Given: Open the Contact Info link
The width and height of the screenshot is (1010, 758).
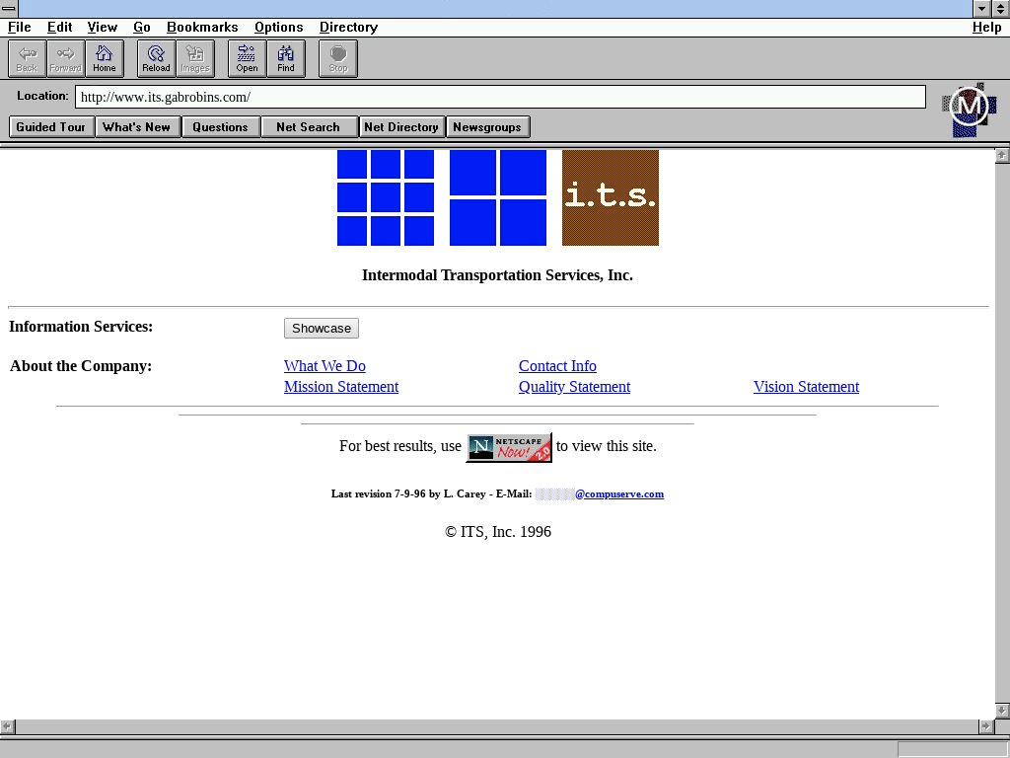Looking at the screenshot, I should point(557,366).
